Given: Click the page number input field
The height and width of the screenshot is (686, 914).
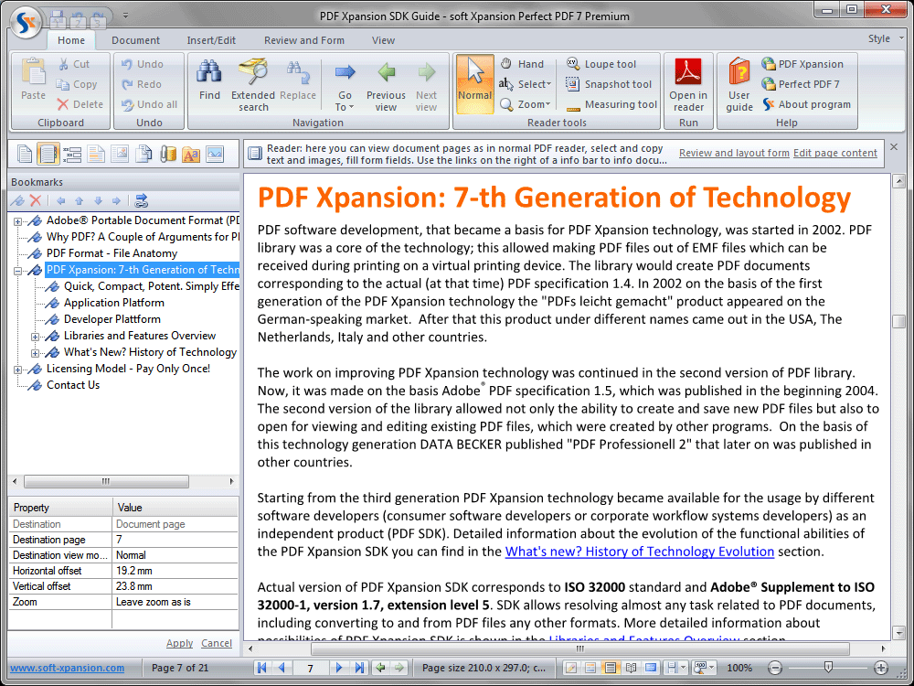Looking at the screenshot, I should (310, 668).
